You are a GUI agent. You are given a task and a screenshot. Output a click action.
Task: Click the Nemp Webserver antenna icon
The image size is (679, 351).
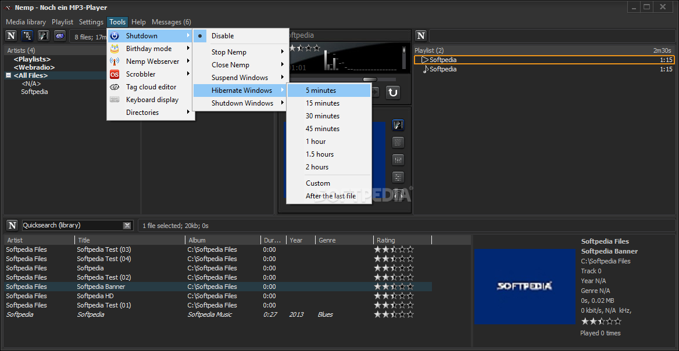pyautogui.click(x=115, y=61)
